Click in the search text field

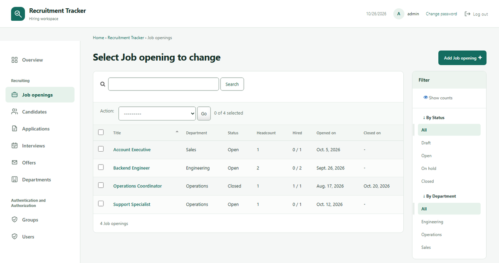(x=163, y=84)
